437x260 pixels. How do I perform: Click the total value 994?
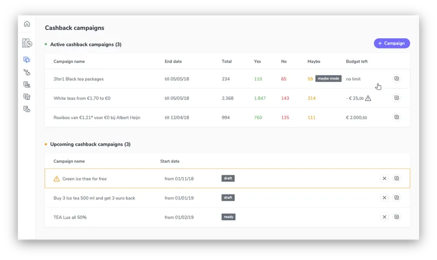tap(226, 118)
